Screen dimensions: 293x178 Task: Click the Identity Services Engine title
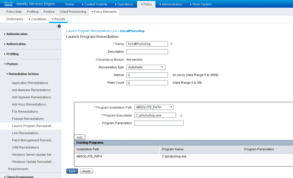[36, 4]
